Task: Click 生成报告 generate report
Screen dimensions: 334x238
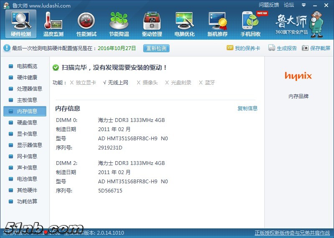Action: [x=283, y=48]
